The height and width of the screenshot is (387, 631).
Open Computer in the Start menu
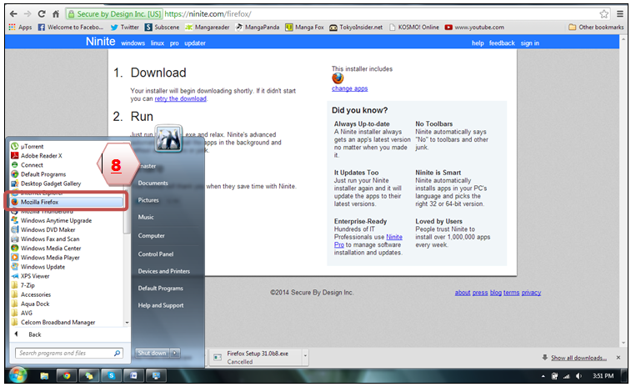(152, 235)
